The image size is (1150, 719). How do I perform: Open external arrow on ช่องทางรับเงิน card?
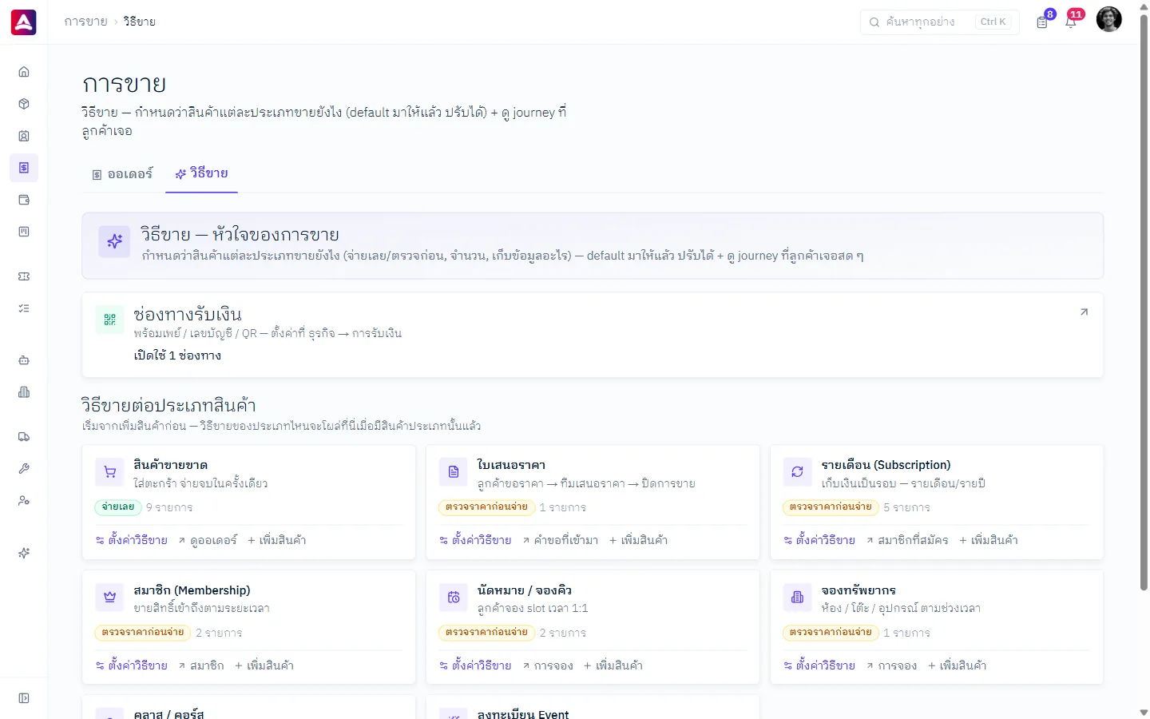(1084, 312)
